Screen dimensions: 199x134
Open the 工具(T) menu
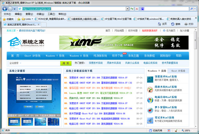pyautogui.click(x=51, y=14)
